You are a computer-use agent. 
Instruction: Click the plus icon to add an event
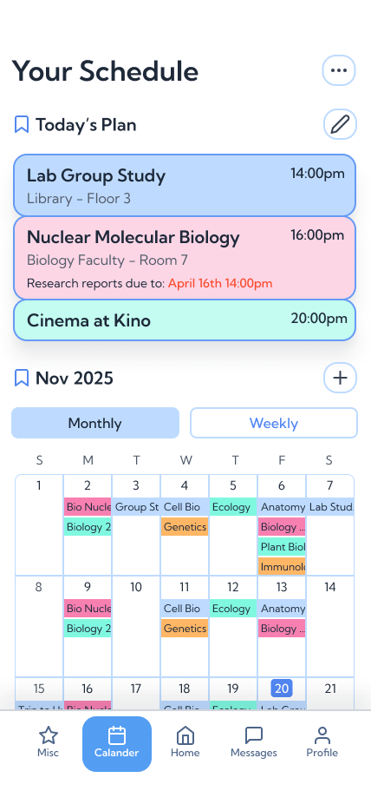(x=340, y=378)
